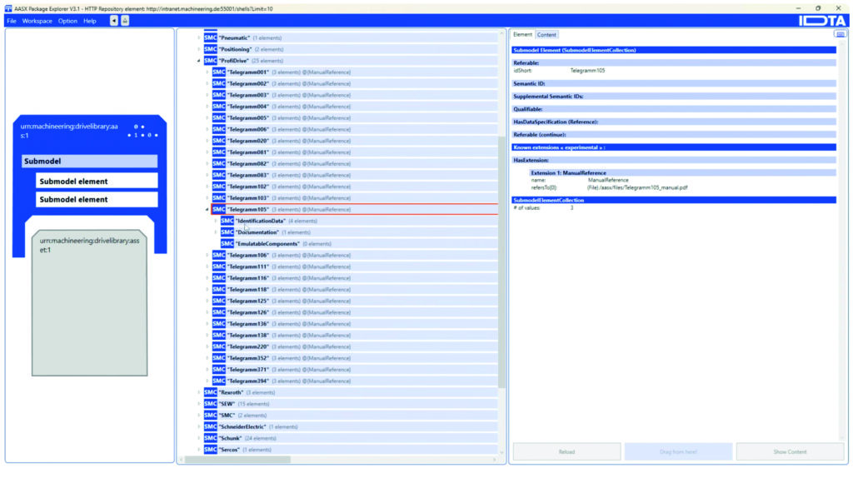
Task: Click the drivelibrary asset box
Action: pyautogui.click(x=89, y=303)
